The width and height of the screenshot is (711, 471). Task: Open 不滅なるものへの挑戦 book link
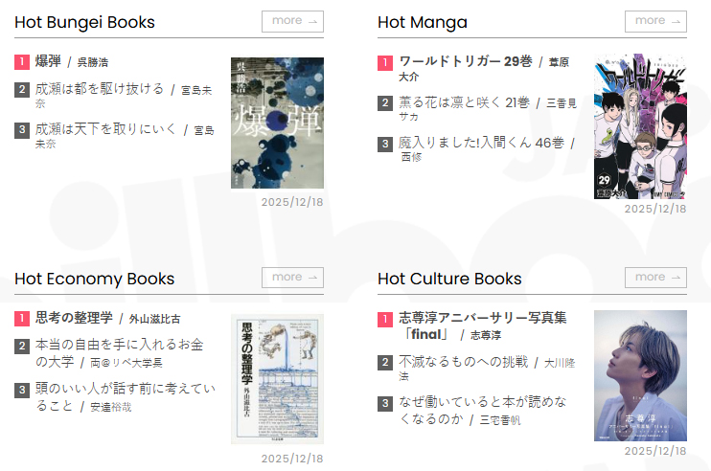[x=464, y=362]
